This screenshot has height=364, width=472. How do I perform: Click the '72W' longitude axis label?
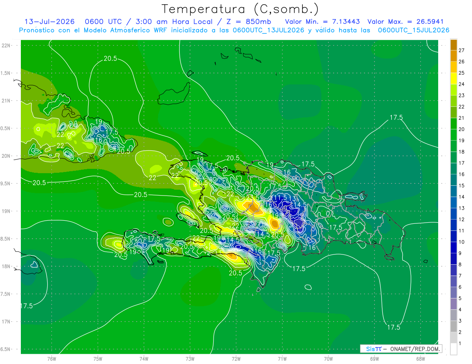[x=236, y=359]
